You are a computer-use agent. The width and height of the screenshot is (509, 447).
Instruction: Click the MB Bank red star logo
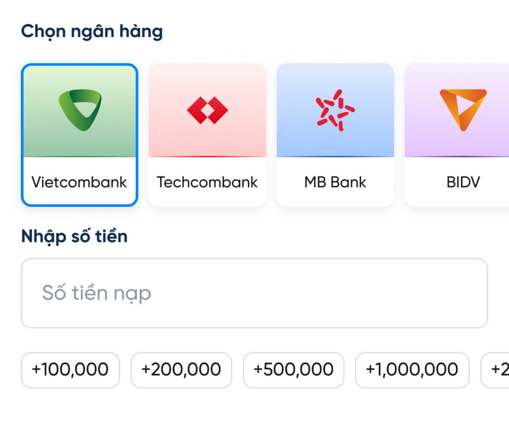tap(336, 110)
